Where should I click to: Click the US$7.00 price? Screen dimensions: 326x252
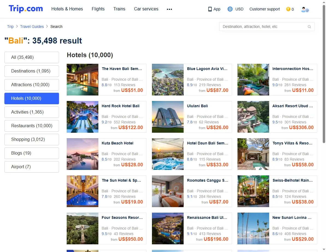219,202
